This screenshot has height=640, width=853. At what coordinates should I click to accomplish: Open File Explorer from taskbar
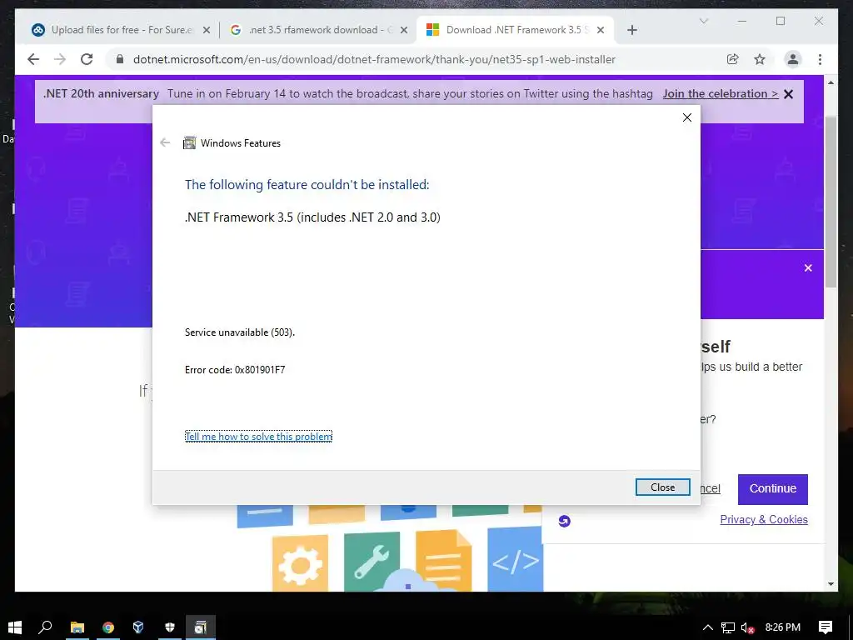[77, 627]
